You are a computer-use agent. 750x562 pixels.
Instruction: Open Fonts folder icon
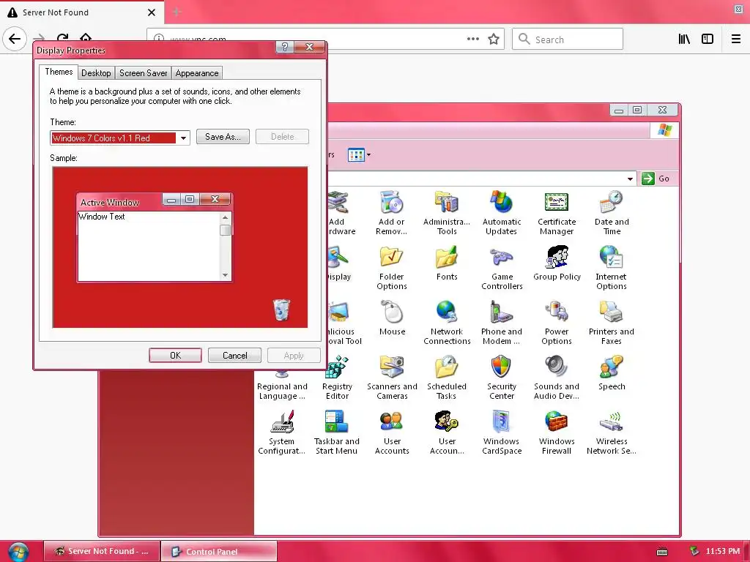(x=447, y=263)
